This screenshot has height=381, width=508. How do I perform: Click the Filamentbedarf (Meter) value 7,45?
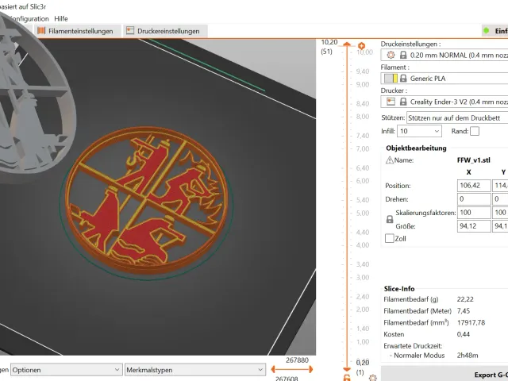(464, 311)
